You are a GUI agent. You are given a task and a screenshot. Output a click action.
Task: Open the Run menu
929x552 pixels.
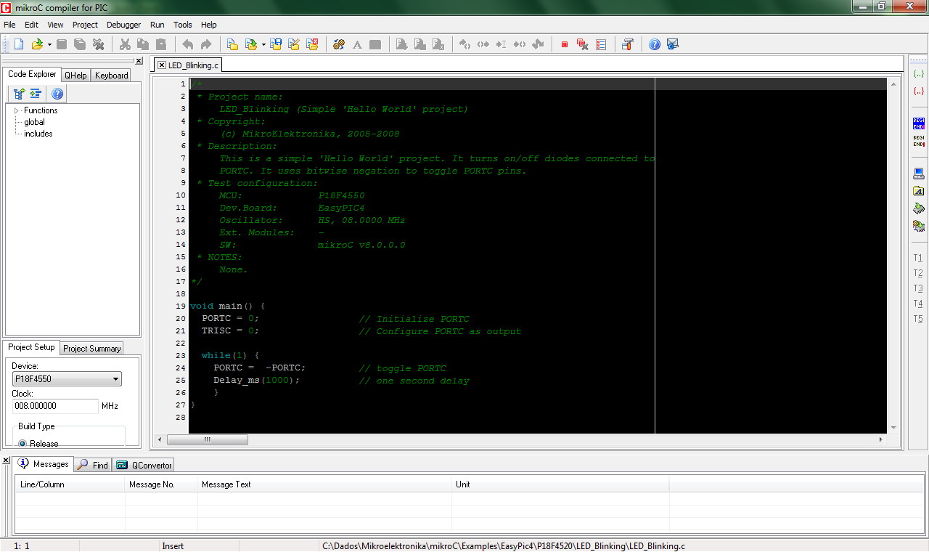pos(157,25)
